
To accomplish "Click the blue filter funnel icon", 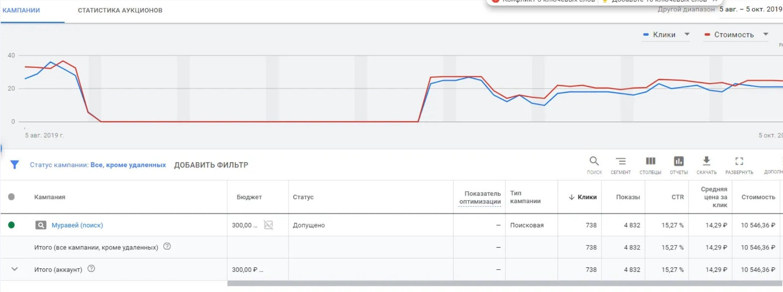I will click(x=14, y=165).
